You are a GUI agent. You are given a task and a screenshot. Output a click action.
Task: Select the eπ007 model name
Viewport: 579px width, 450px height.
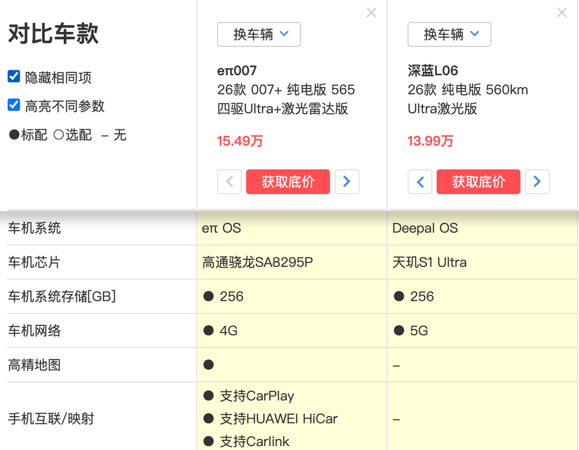(x=236, y=70)
